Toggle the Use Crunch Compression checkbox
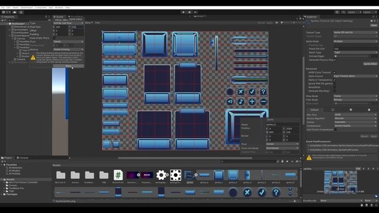 tap(335, 130)
